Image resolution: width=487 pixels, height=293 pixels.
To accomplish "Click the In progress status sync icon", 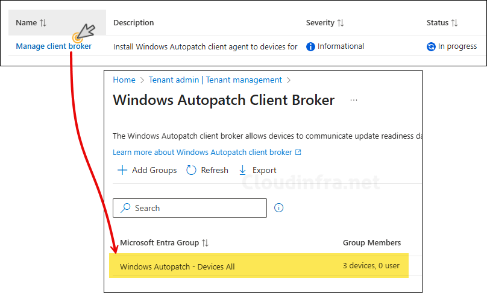I will 431,46.
